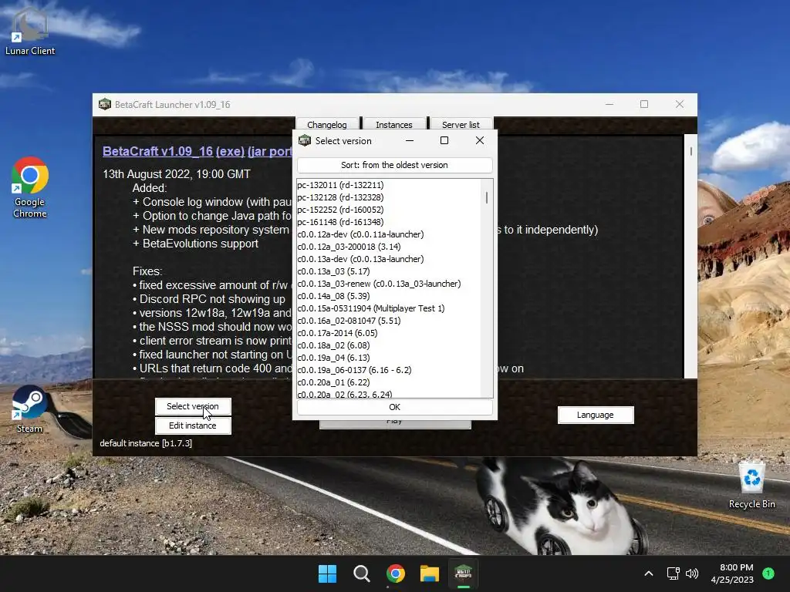
Task: Click the Edit instance button
Action: click(193, 425)
